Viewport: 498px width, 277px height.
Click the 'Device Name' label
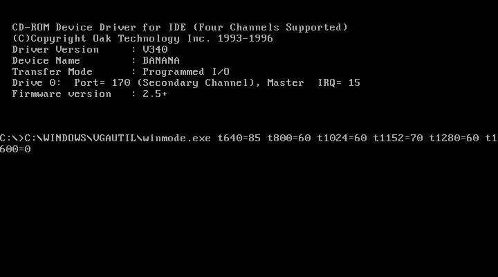pos(46,60)
